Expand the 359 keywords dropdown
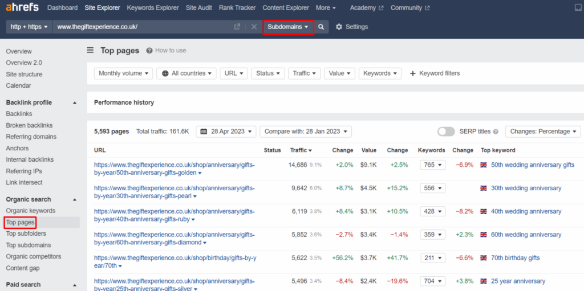The height and width of the screenshot is (291, 584). pos(432,235)
